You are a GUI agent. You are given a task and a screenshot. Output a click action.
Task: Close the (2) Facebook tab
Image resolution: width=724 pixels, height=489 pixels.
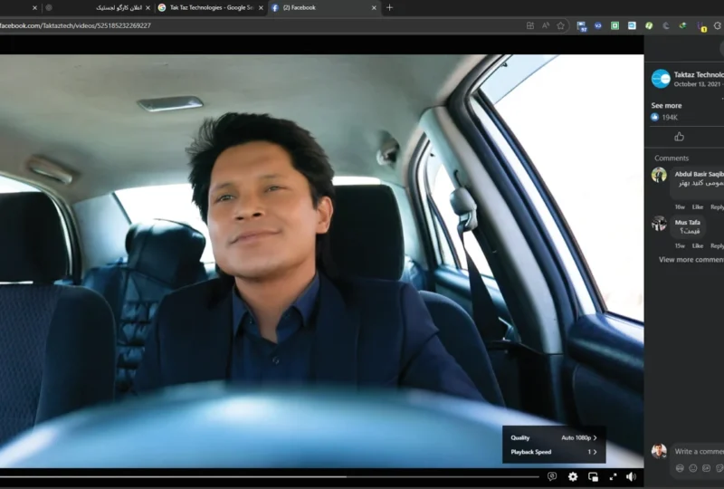pos(374,8)
